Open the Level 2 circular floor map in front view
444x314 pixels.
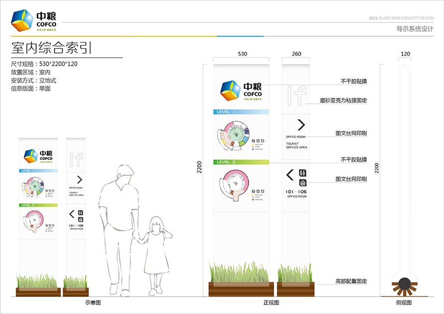click(235, 185)
